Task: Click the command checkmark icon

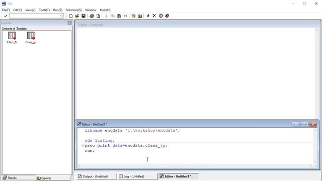Action: pos(6,16)
